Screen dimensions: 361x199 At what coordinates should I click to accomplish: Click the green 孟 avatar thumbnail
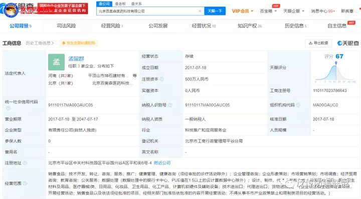(56, 62)
